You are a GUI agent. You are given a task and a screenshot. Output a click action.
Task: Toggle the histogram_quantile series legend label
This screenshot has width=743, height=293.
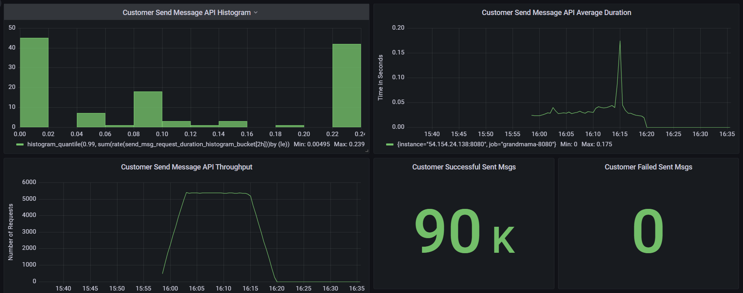tap(158, 144)
